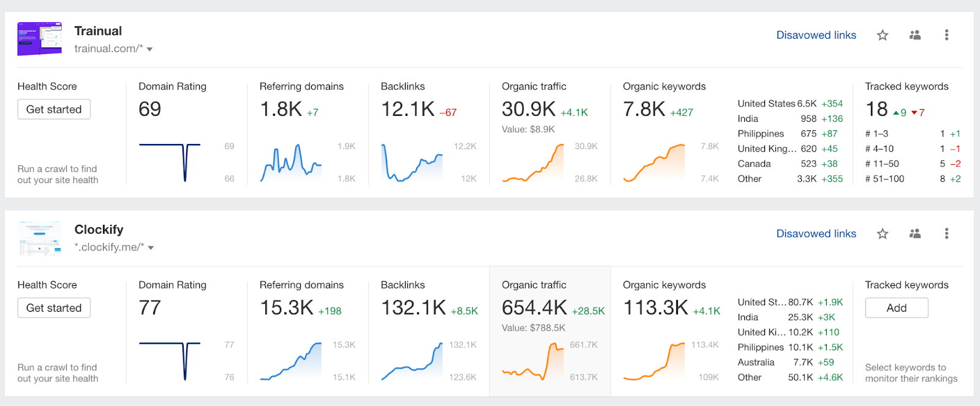Expand the trainual.com/* scope dropdown
The image size is (980, 406).
coord(149,49)
